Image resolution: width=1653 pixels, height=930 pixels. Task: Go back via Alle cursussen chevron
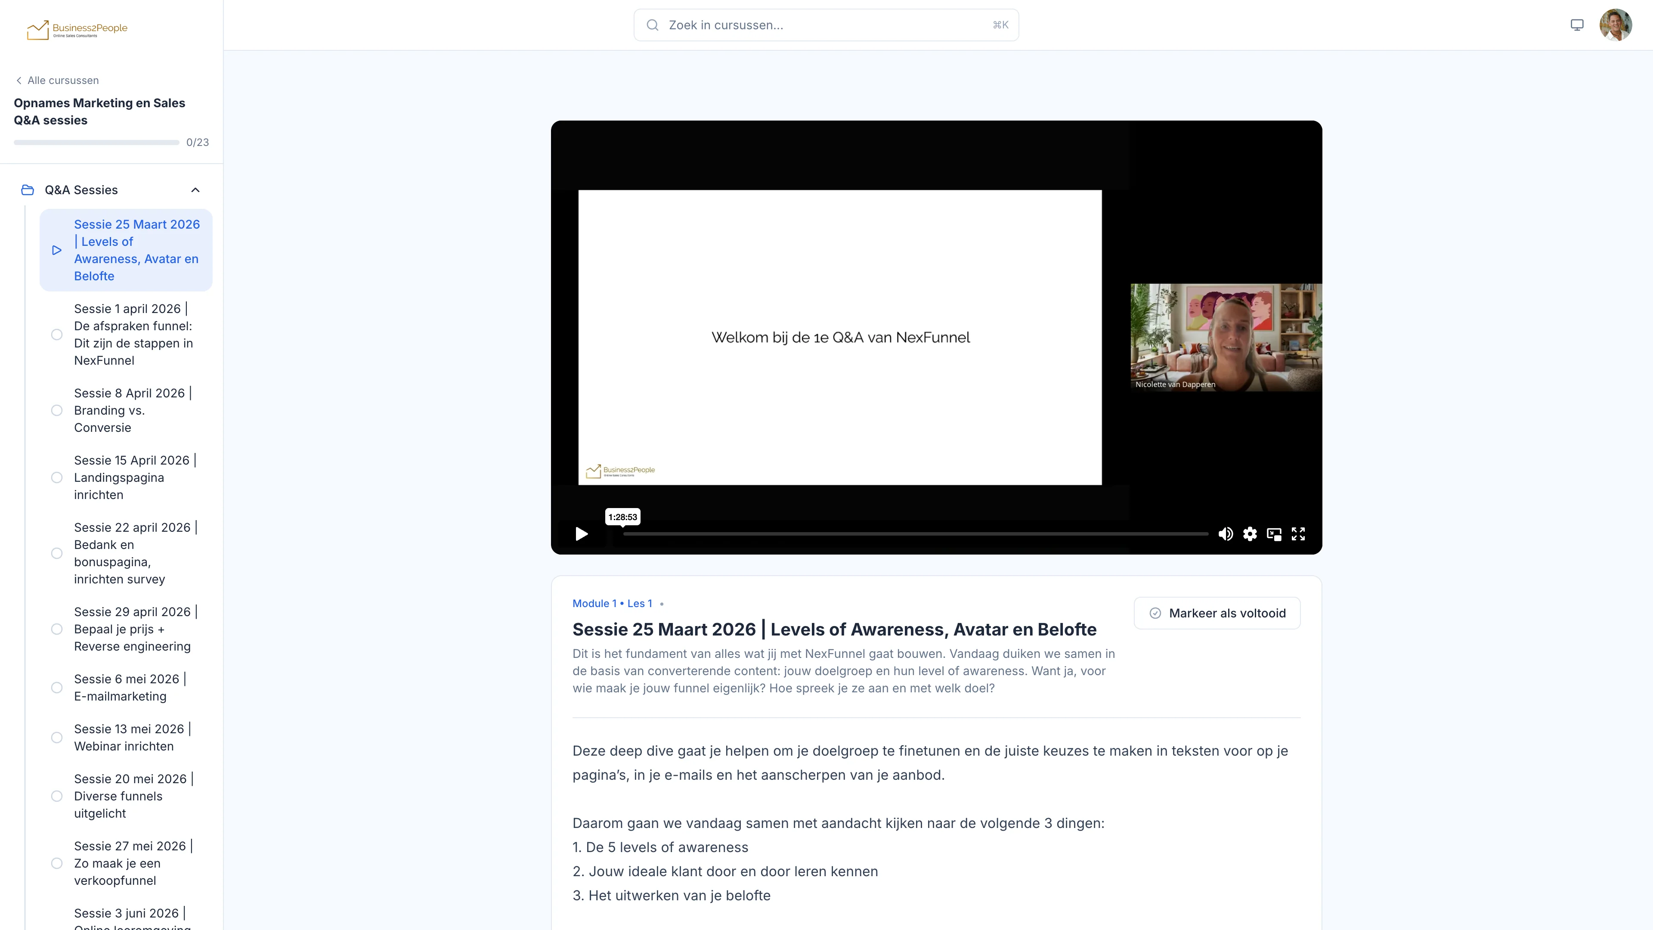pos(19,80)
